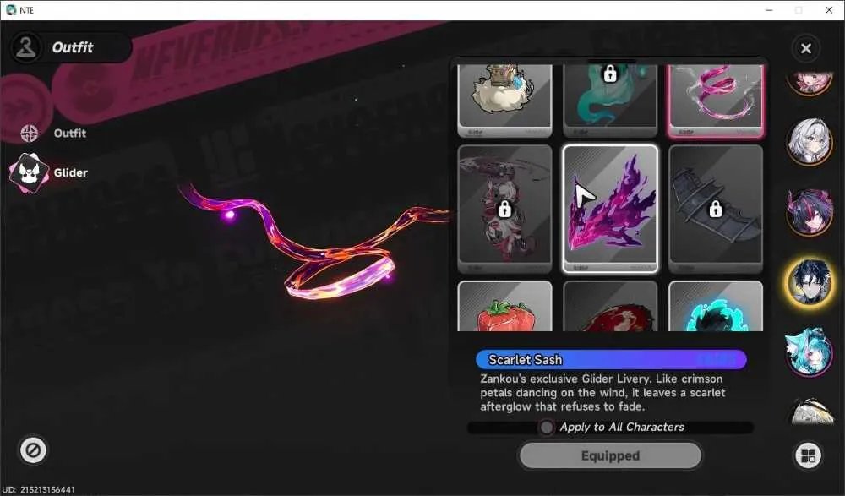This screenshot has width=845, height=496.
Task: Select the dark red glider thumbnail
Action: [x=610, y=306]
